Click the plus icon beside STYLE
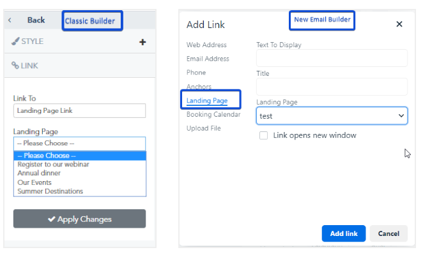This screenshot has width=423, height=257. pyautogui.click(x=142, y=42)
